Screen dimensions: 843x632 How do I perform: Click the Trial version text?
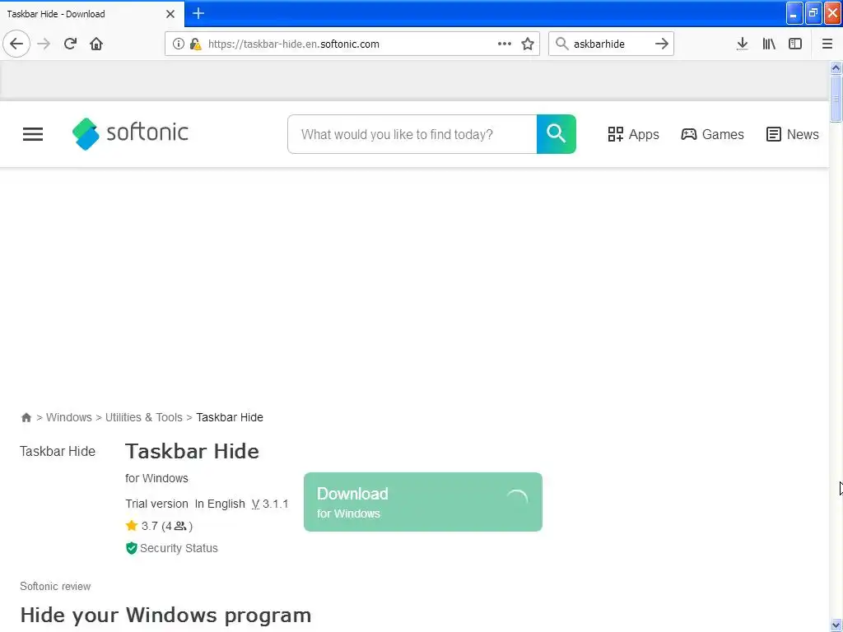coord(156,504)
